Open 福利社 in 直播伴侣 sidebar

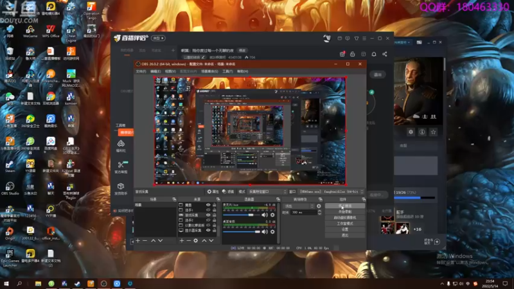pos(121,146)
